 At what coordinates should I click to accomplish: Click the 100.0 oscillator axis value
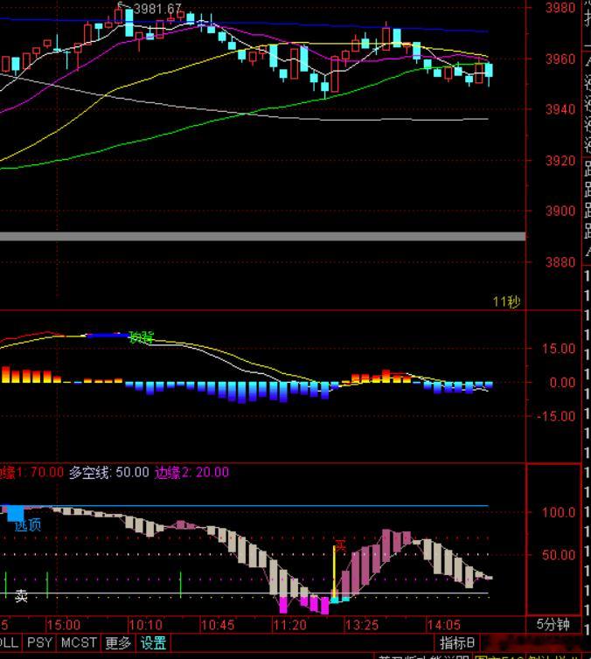click(x=558, y=512)
